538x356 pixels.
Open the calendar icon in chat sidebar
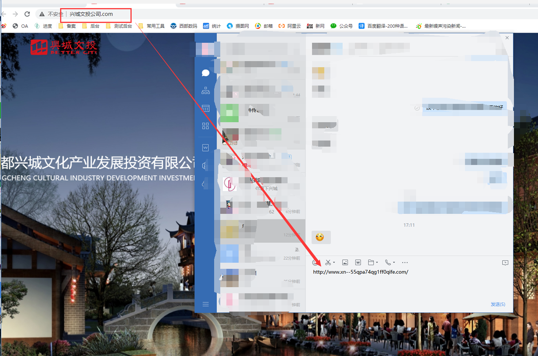click(206, 108)
